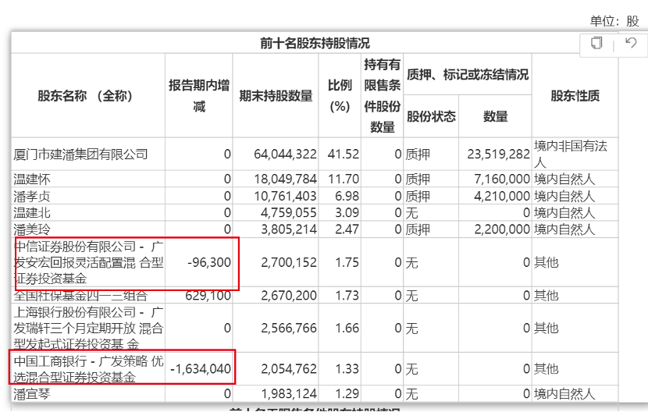This screenshot has width=648, height=412.
Task: Select the table title 前十名股东持股情况
Action: (x=315, y=44)
